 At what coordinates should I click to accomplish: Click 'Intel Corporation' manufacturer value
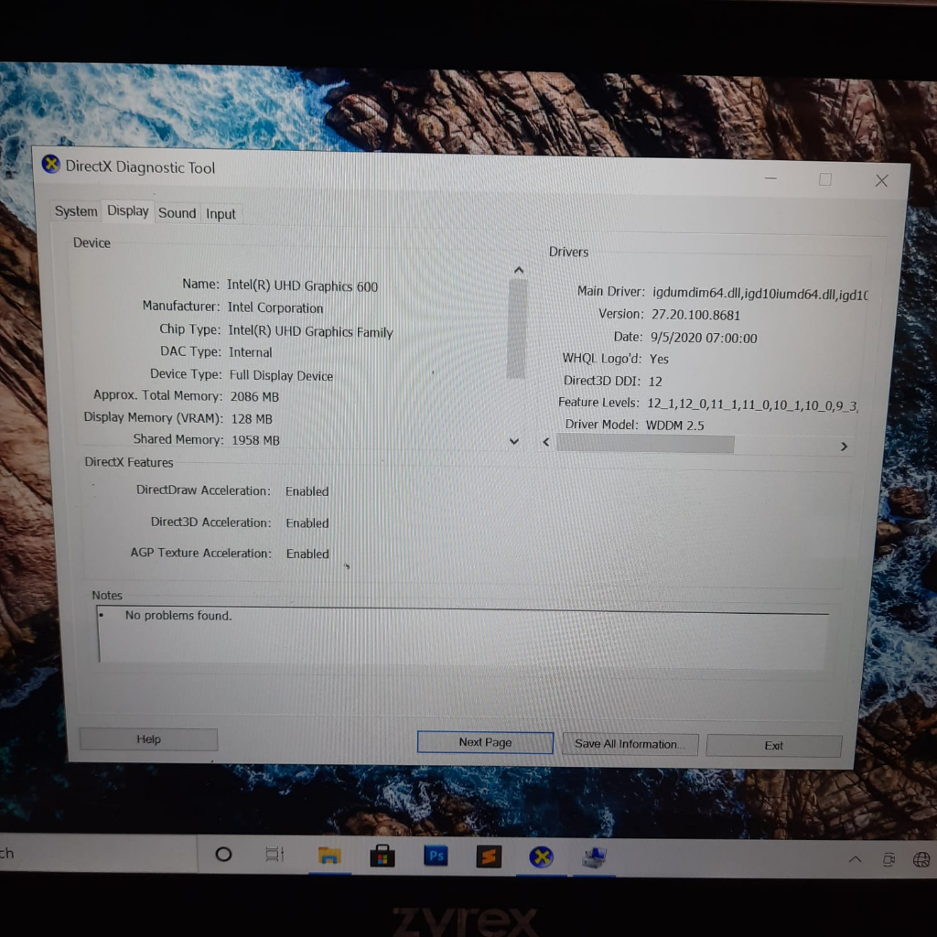coord(275,307)
